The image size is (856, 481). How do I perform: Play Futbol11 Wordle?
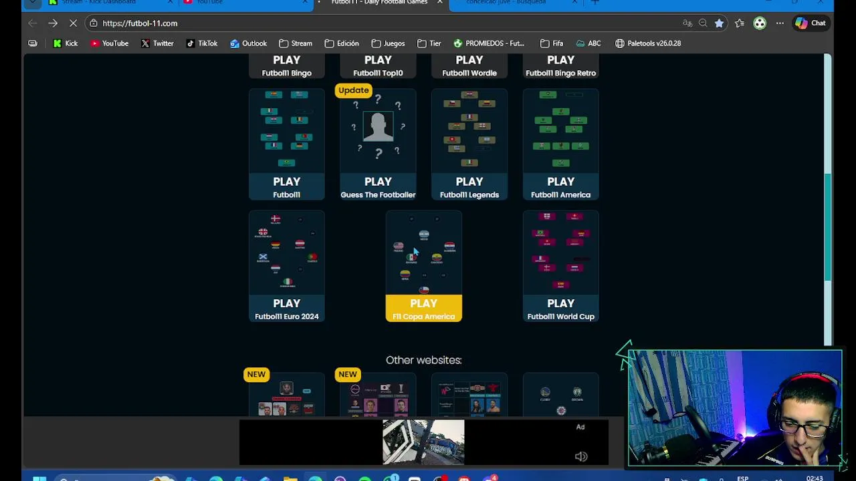[469, 65]
